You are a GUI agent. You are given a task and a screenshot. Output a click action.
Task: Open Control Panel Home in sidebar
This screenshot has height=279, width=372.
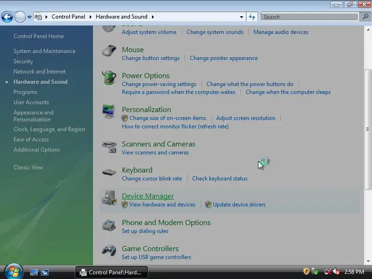tap(39, 36)
